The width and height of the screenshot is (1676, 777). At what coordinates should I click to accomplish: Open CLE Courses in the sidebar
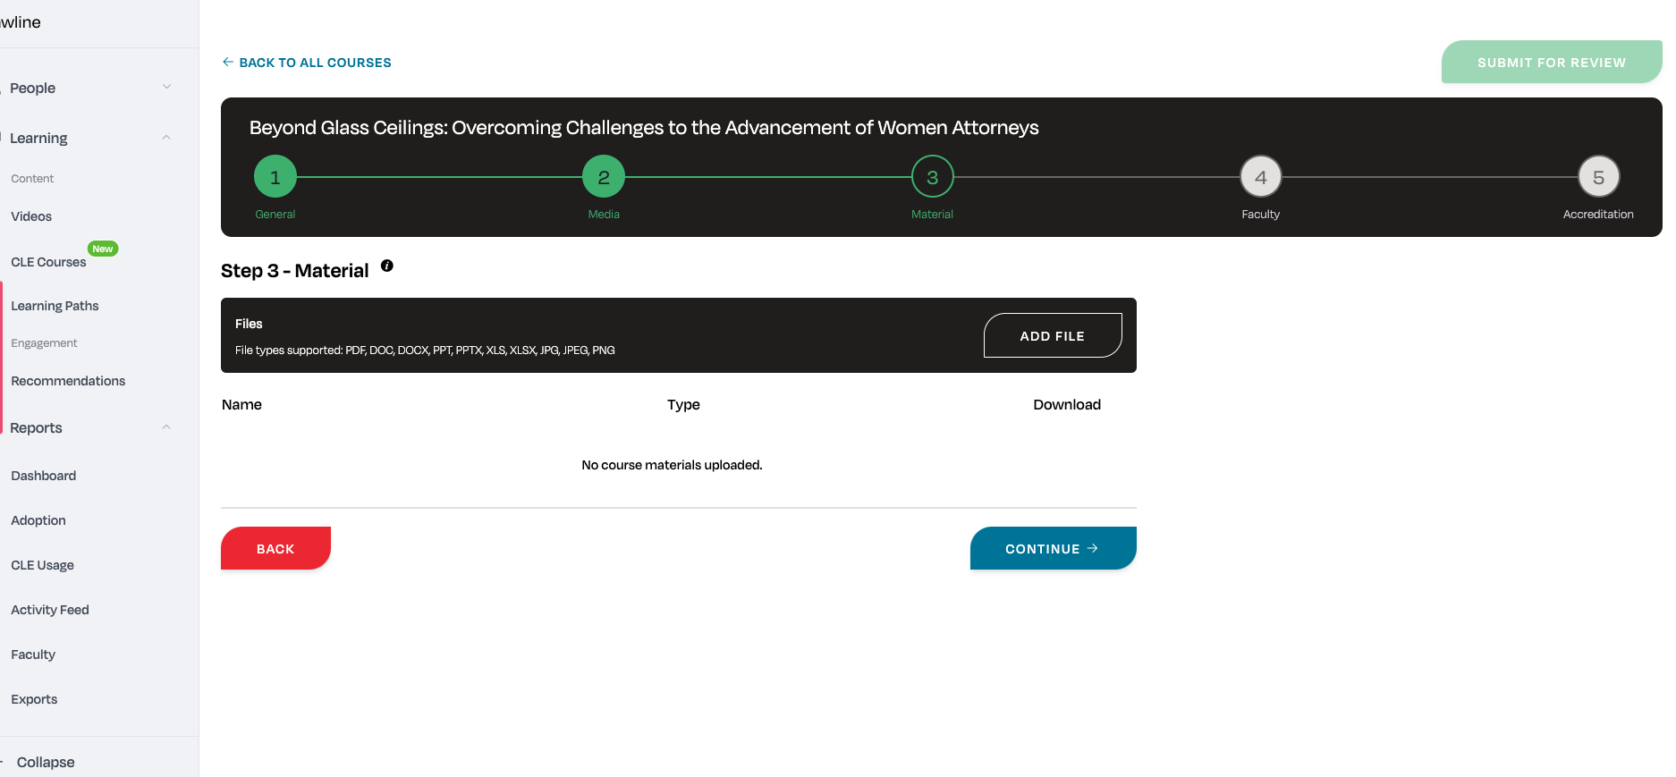click(x=48, y=262)
